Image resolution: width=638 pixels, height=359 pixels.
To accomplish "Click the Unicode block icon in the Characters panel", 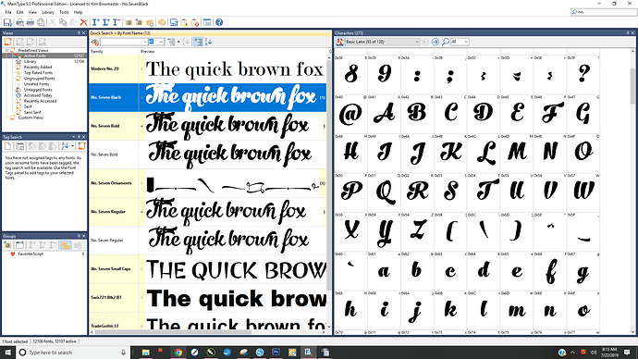I will (x=339, y=42).
